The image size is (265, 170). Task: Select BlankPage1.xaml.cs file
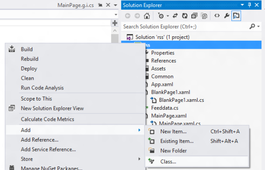182,100
